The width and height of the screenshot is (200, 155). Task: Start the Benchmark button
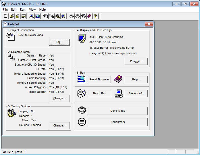point(118,122)
